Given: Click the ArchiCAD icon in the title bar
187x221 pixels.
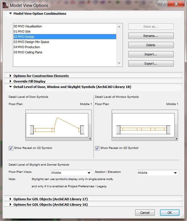Looking at the screenshot, I should [5, 5].
